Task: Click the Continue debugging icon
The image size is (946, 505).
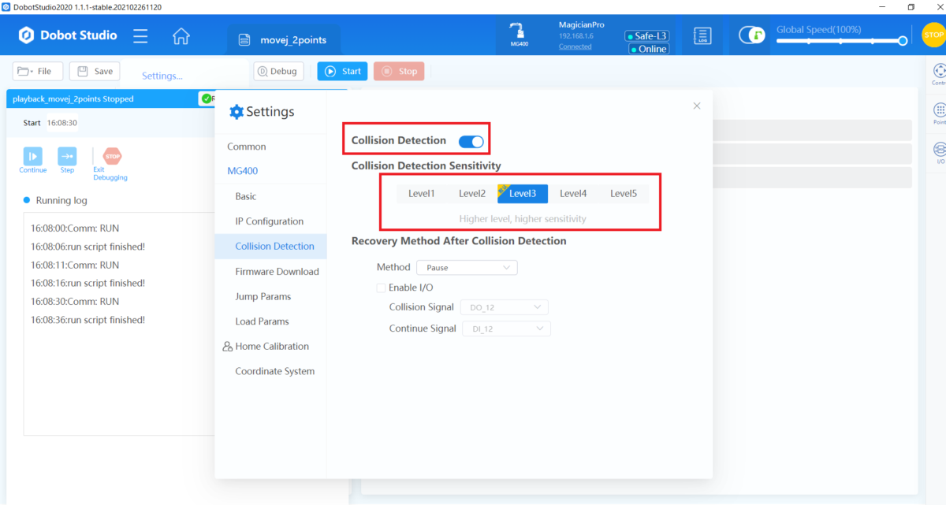Action: pos(32,156)
